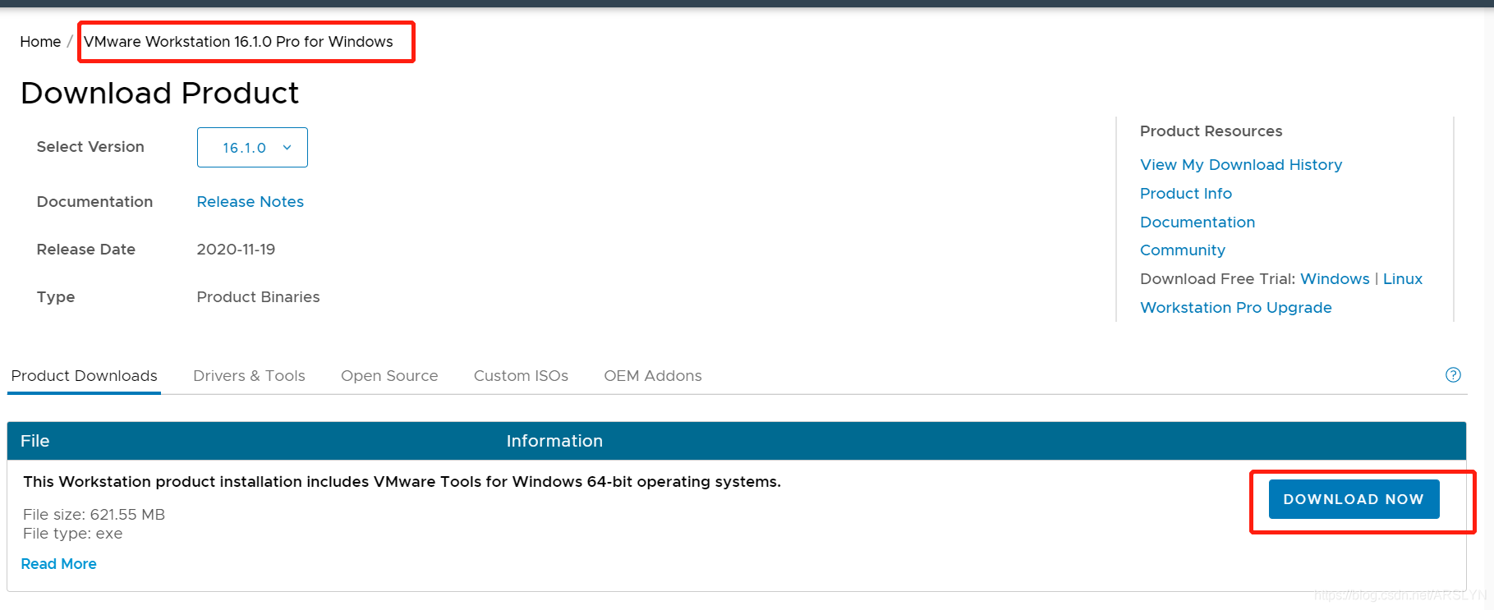Select the Workstation installation description text
Screen dimensions: 1494x610
point(402,482)
